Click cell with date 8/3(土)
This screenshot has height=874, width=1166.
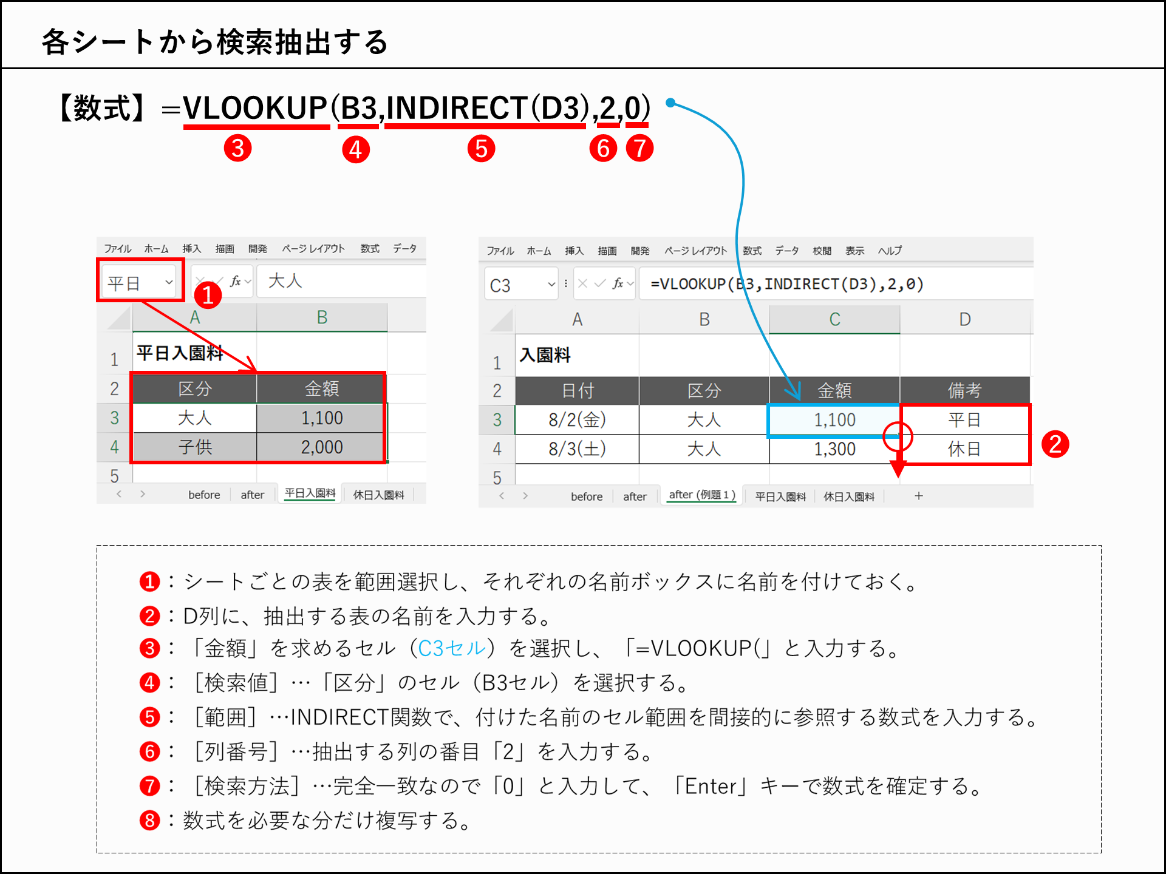(577, 449)
